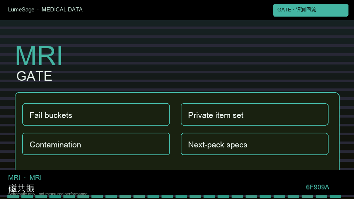The width and height of the screenshot is (354, 199).
Task: Click the 6F909A code label
Action: [317, 187]
